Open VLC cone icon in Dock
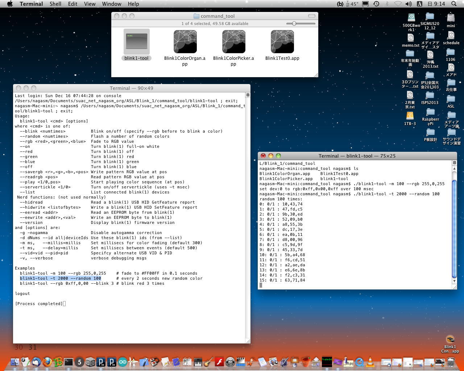Screen dimensions: 464x371 [370, 362]
